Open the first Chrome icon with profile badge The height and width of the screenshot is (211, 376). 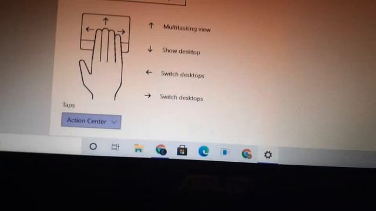coord(161,150)
